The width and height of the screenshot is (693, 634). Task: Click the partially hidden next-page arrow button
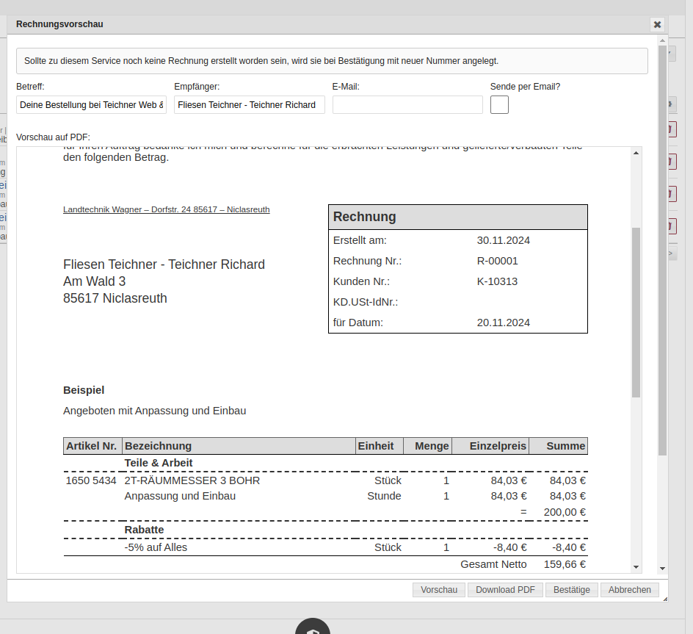point(671,254)
